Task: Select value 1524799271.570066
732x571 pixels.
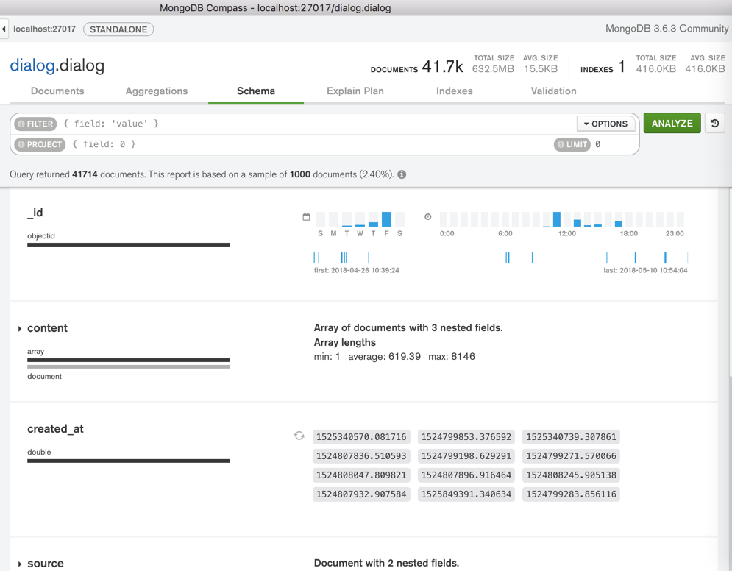Action: tap(571, 456)
